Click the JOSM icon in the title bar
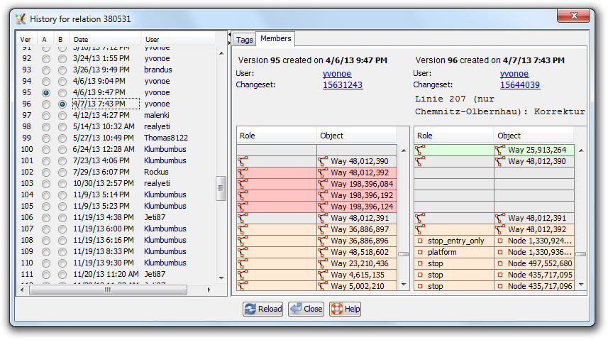Viewport: 608px width, 340px height. 21,18
